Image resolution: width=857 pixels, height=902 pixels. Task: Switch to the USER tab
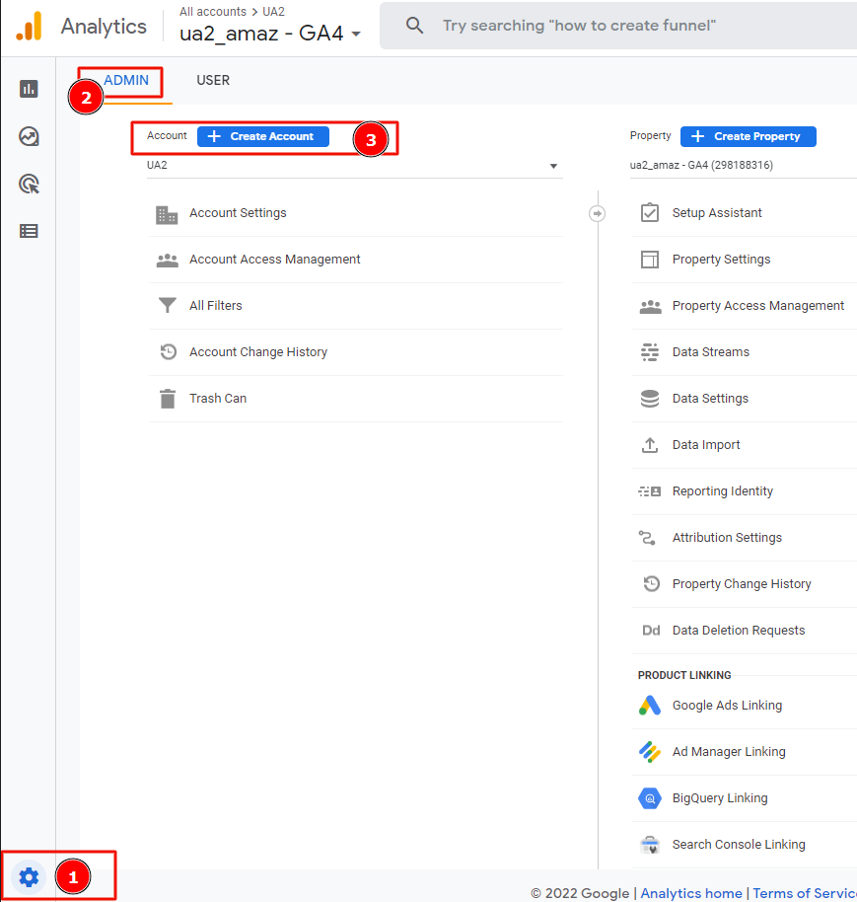point(213,81)
